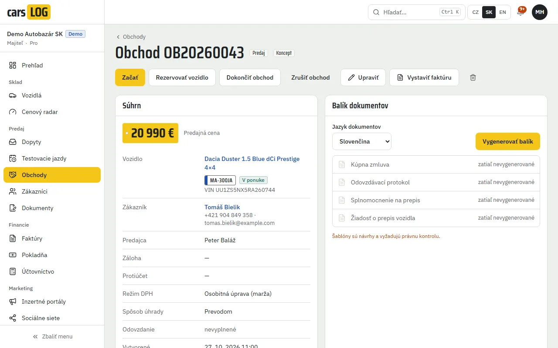Click the Cenový radar gauge icon
Screen dimensions: 558x348
coord(13,112)
